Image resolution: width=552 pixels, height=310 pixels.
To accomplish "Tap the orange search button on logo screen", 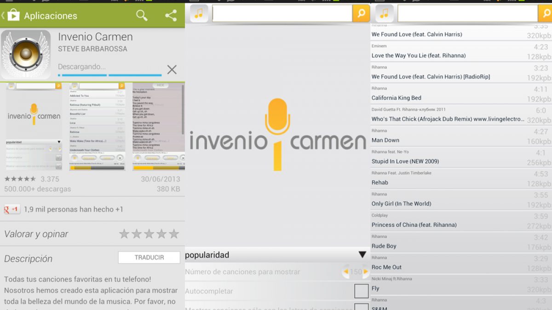I will 361,13.
